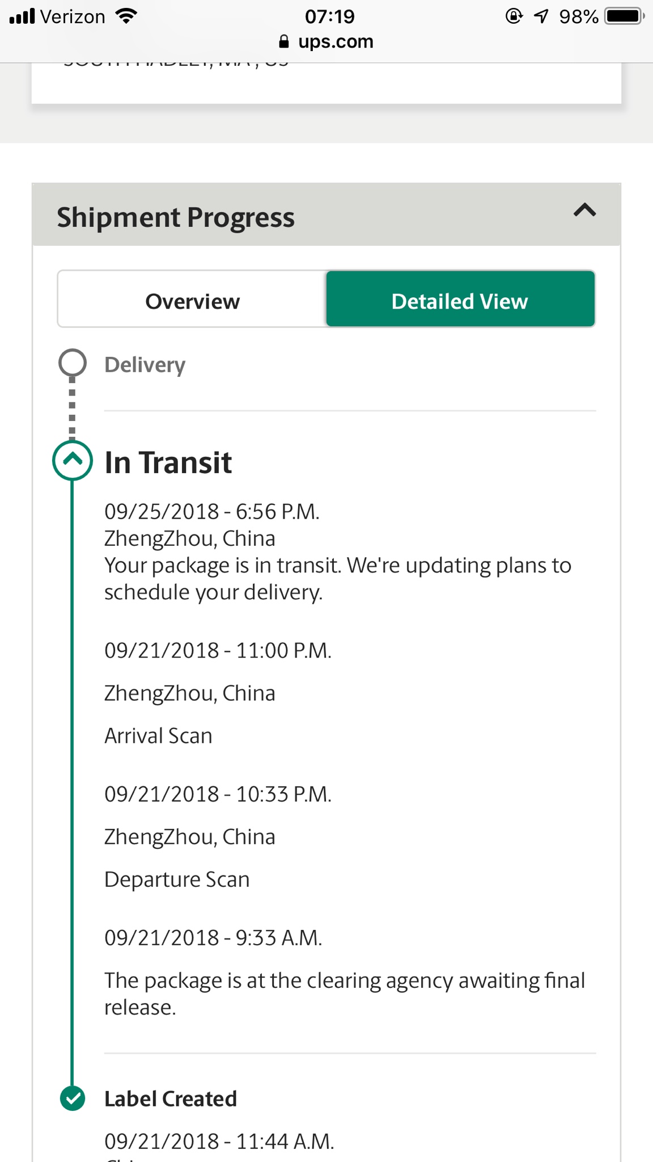Tap the In Transit heading
The image size is (653, 1162).
click(x=168, y=462)
